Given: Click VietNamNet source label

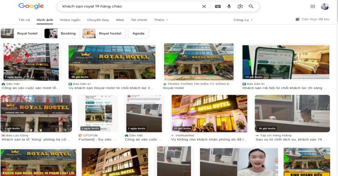Looking at the screenshot, I should pyautogui.click(x=185, y=136).
